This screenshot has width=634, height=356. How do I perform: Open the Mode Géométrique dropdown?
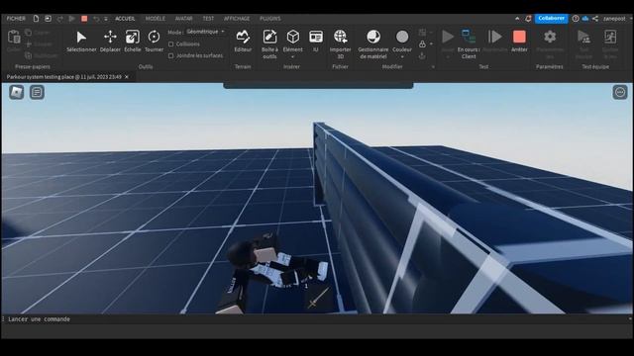[206, 32]
